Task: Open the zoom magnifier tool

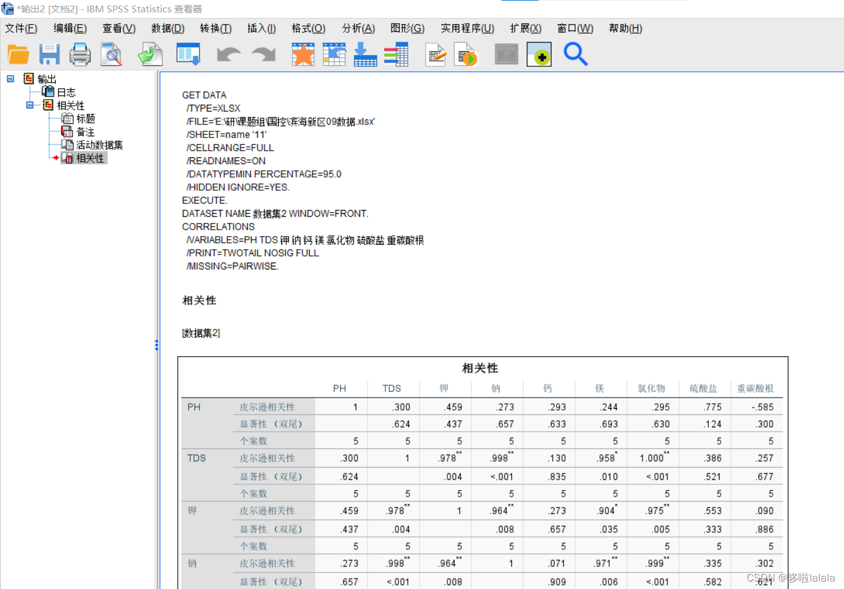Action: coord(576,55)
